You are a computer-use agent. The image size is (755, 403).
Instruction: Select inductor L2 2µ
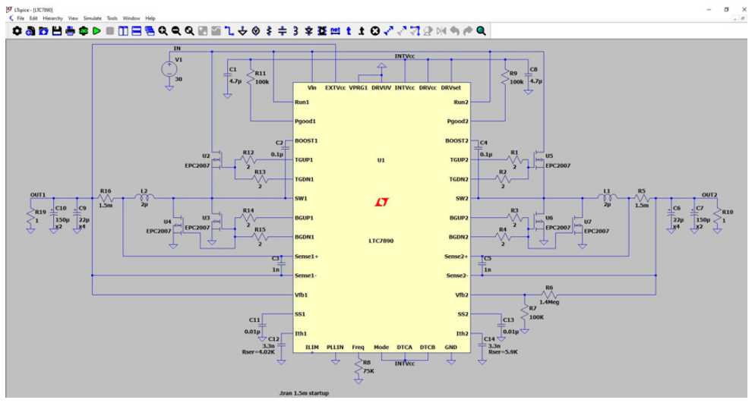144,197
